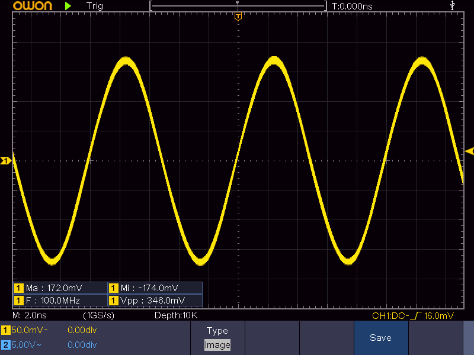Click the Vpp : 346.0mV measurement
The width and height of the screenshot is (474, 355).
(155, 301)
